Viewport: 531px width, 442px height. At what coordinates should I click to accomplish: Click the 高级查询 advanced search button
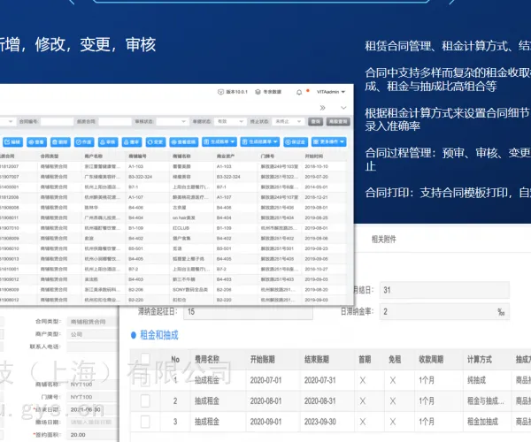[x=338, y=121]
